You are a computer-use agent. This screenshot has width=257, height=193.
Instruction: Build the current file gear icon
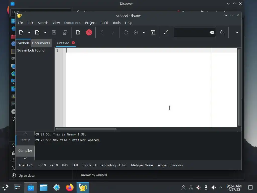136,32
